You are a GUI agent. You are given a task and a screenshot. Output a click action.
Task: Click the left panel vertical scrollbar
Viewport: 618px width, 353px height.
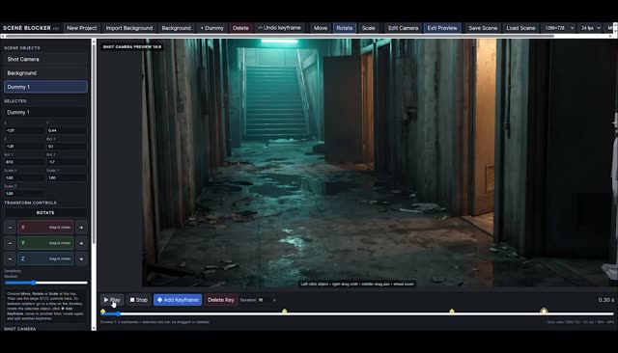point(94,144)
